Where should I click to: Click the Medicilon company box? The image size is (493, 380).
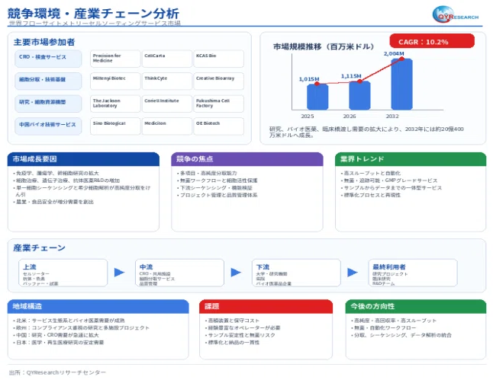click(x=167, y=126)
